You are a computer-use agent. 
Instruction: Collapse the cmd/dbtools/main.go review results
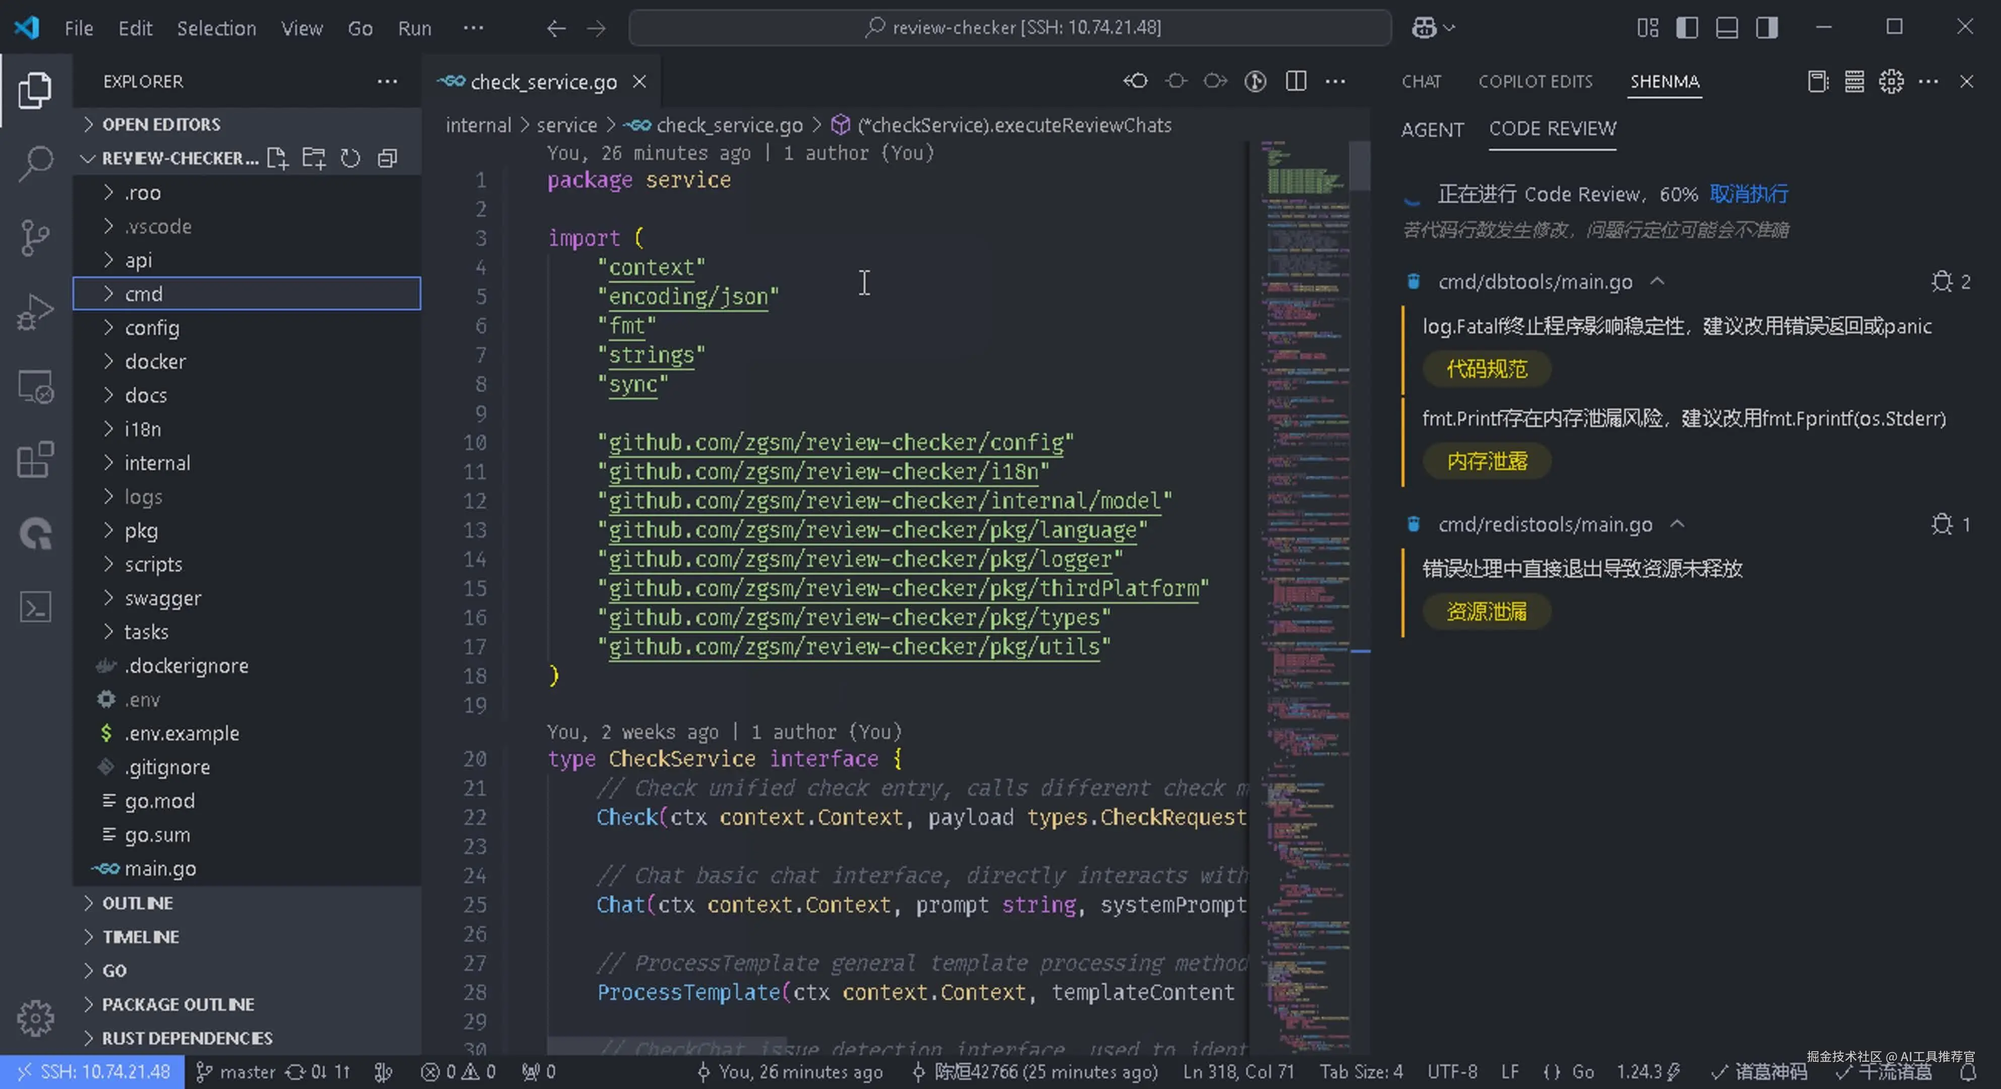pos(1658,281)
